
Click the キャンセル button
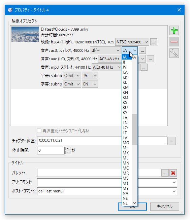[164, 207]
